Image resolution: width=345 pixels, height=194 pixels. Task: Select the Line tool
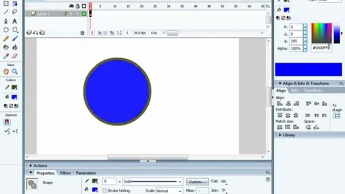point(6,12)
